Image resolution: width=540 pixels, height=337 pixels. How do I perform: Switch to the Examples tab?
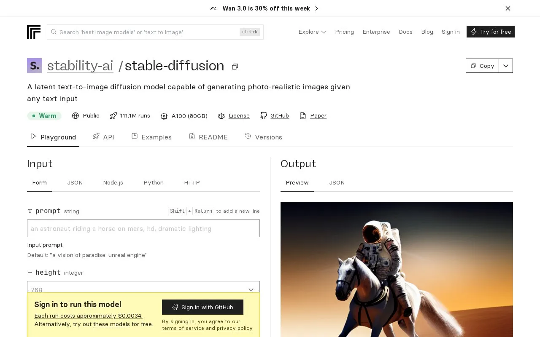point(151,137)
